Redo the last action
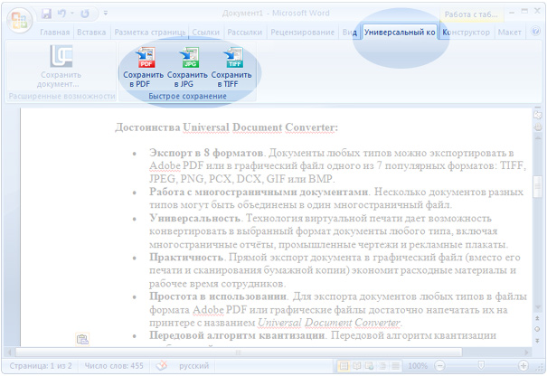 (x=85, y=14)
